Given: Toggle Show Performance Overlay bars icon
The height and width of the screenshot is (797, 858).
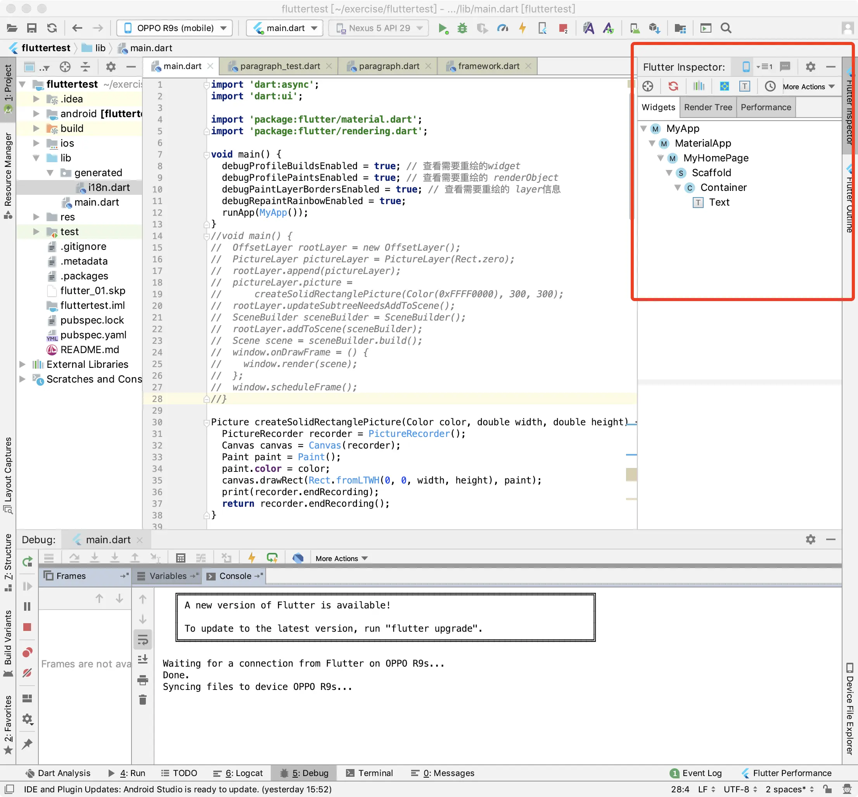Looking at the screenshot, I should click(699, 86).
